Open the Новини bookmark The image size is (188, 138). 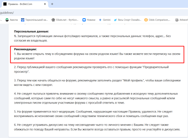click(x=89, y=20)
